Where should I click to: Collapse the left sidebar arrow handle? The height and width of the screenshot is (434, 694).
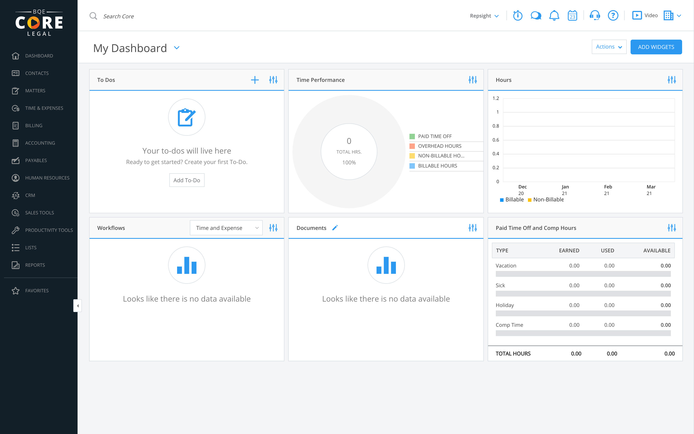click(x=77, y=306)
